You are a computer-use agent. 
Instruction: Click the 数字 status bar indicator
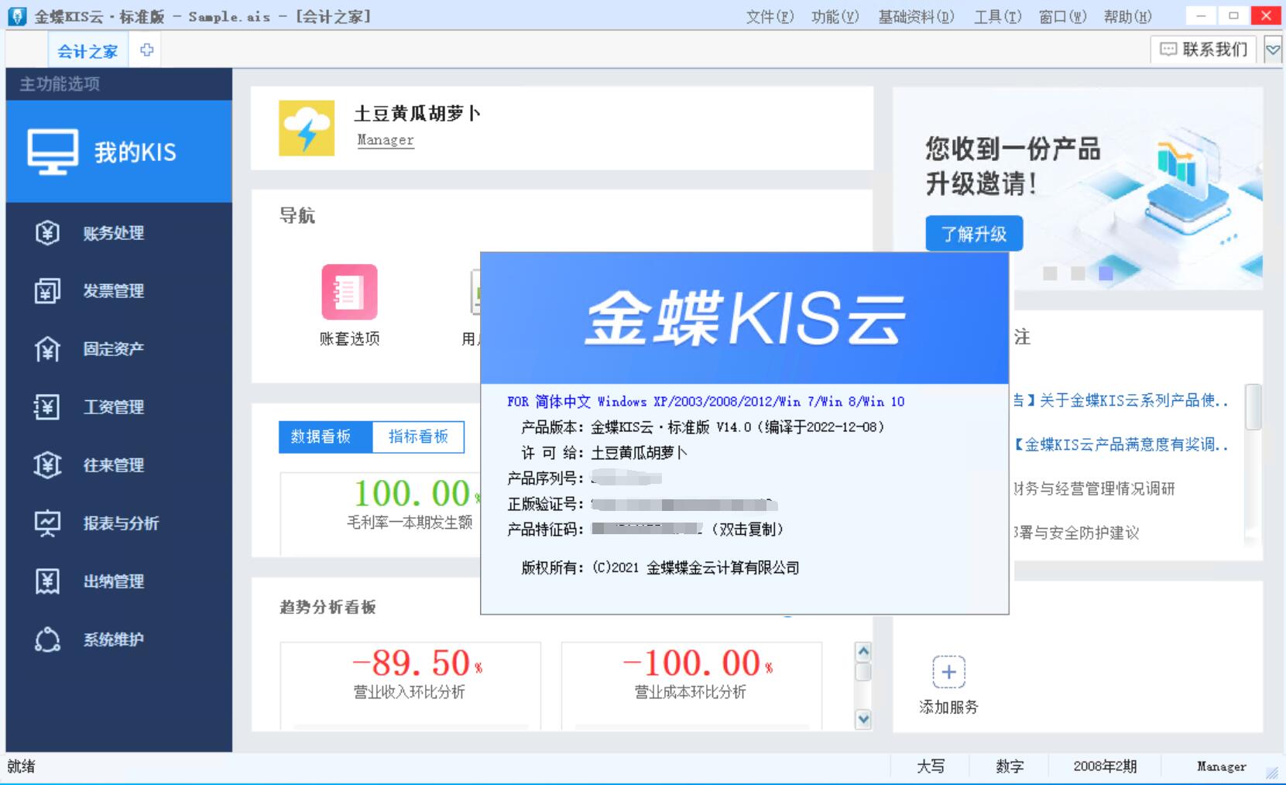tap(1010, 766)
